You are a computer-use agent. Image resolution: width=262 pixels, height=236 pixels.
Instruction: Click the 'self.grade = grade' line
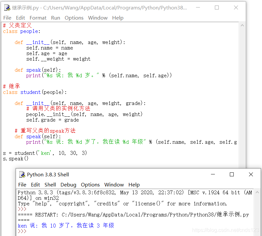pyautogui.click(x=52, y=120)
